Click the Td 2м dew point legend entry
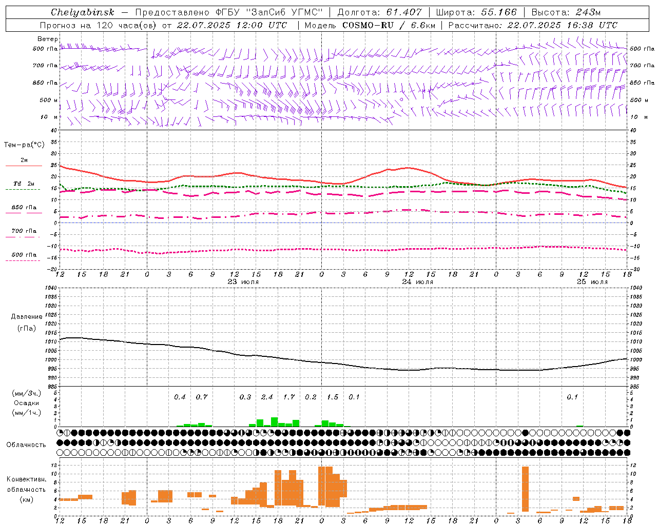 click(x=24, y=184)
